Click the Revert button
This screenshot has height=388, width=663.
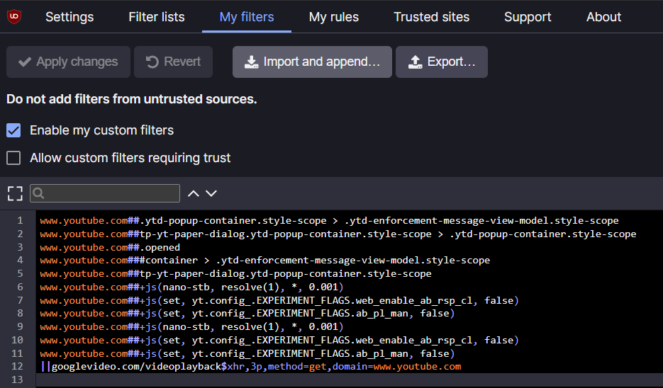(x=174, y=62)
